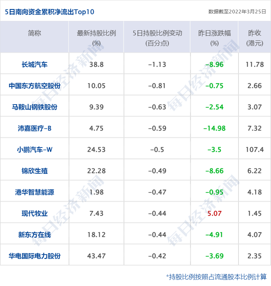Select stock name 锦欣生殖

(35, 171)
